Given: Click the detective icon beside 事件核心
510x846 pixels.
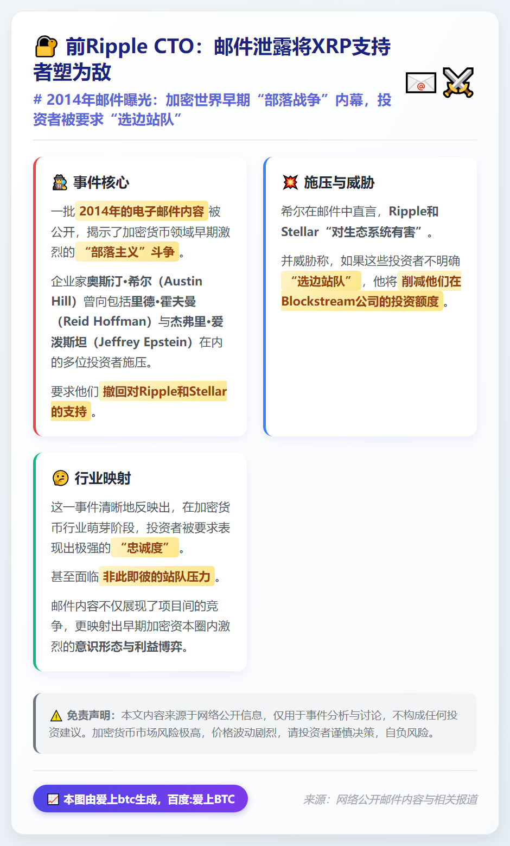Looking at the screenshot, I should click(x=60, y=183).
